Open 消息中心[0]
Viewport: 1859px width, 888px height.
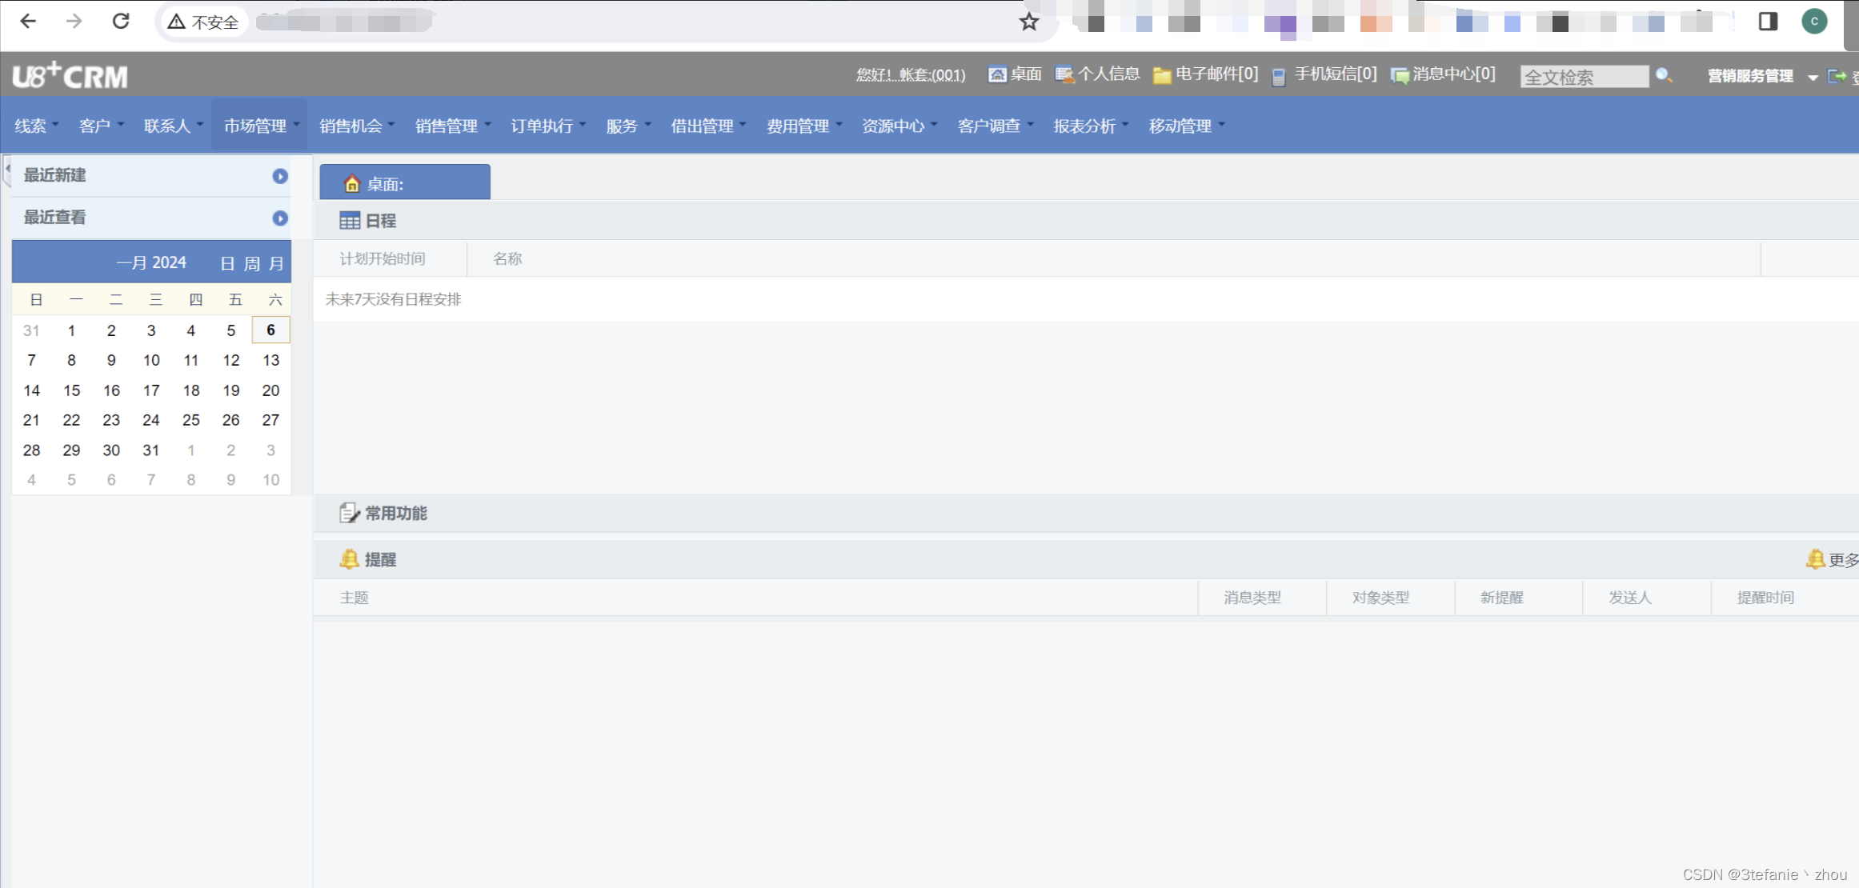[x=1443, y=74]
